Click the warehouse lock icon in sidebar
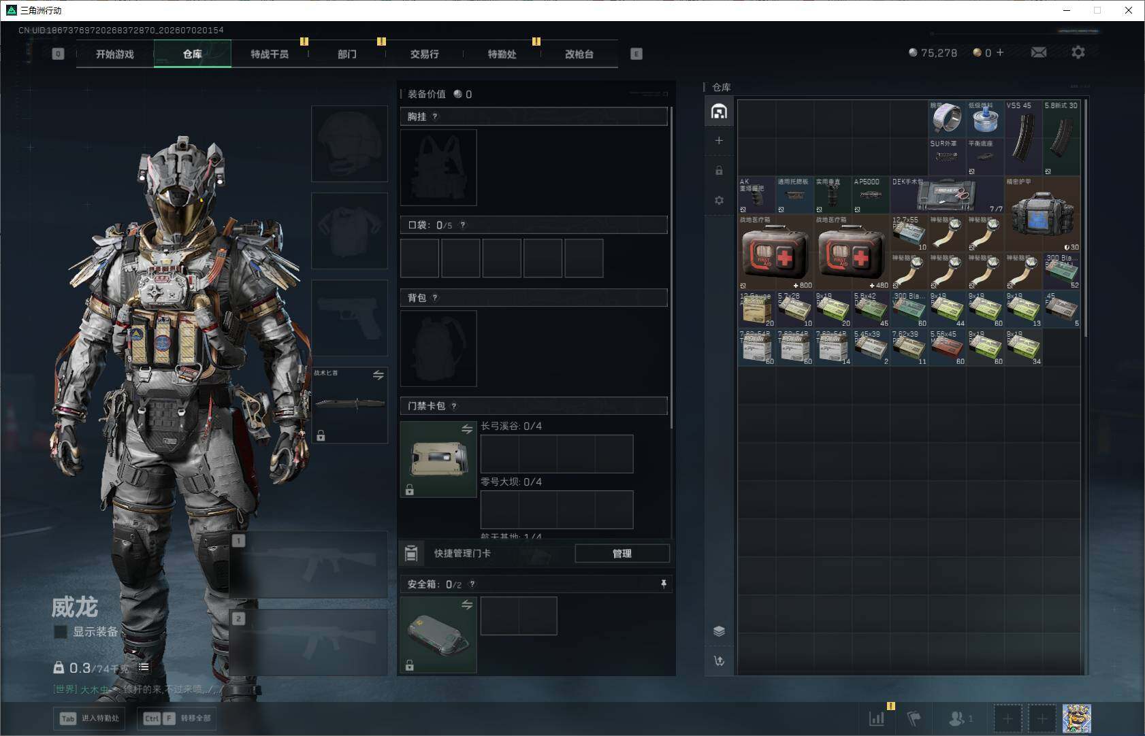Image resolution: width=1145 pixels, height=736 pixels. coord(719,170)
